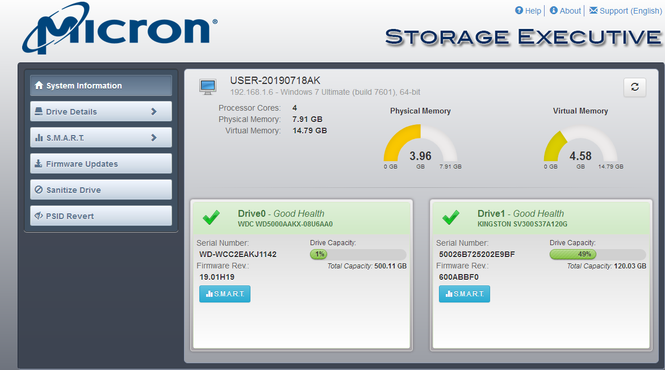Click the Physical Memory value 7.91 GB
The image size is (665, 370).
pos(307,120)
